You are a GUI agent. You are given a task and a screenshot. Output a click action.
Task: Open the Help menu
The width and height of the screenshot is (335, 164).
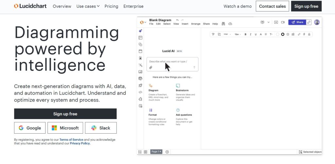tap(215, 24)
